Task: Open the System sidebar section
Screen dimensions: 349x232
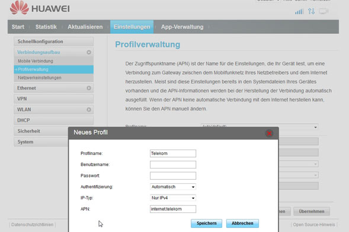Action: point(41,142)
